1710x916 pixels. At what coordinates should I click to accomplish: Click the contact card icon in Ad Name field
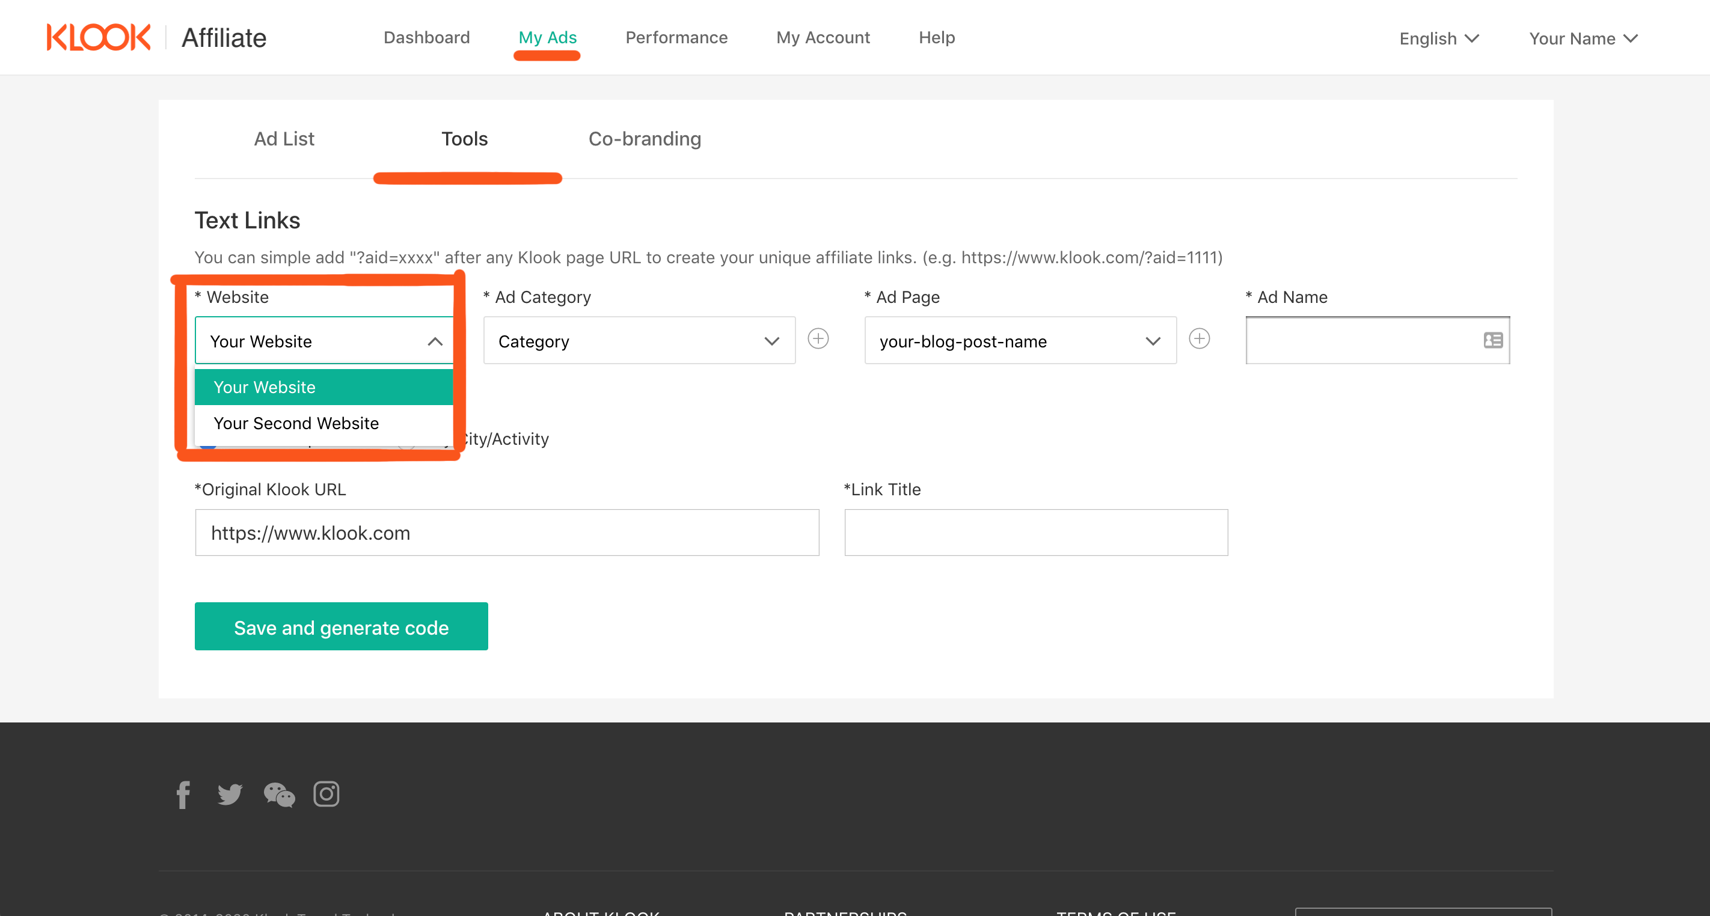[x=1493, y=341]
